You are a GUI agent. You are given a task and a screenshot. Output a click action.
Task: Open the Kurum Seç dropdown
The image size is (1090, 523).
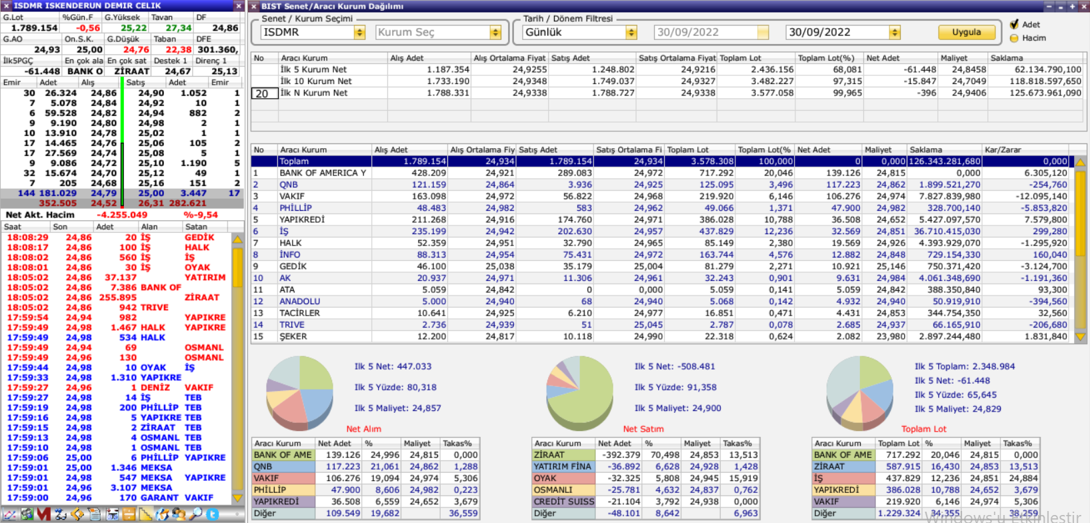pyautogui.click(x=495, y=32)
